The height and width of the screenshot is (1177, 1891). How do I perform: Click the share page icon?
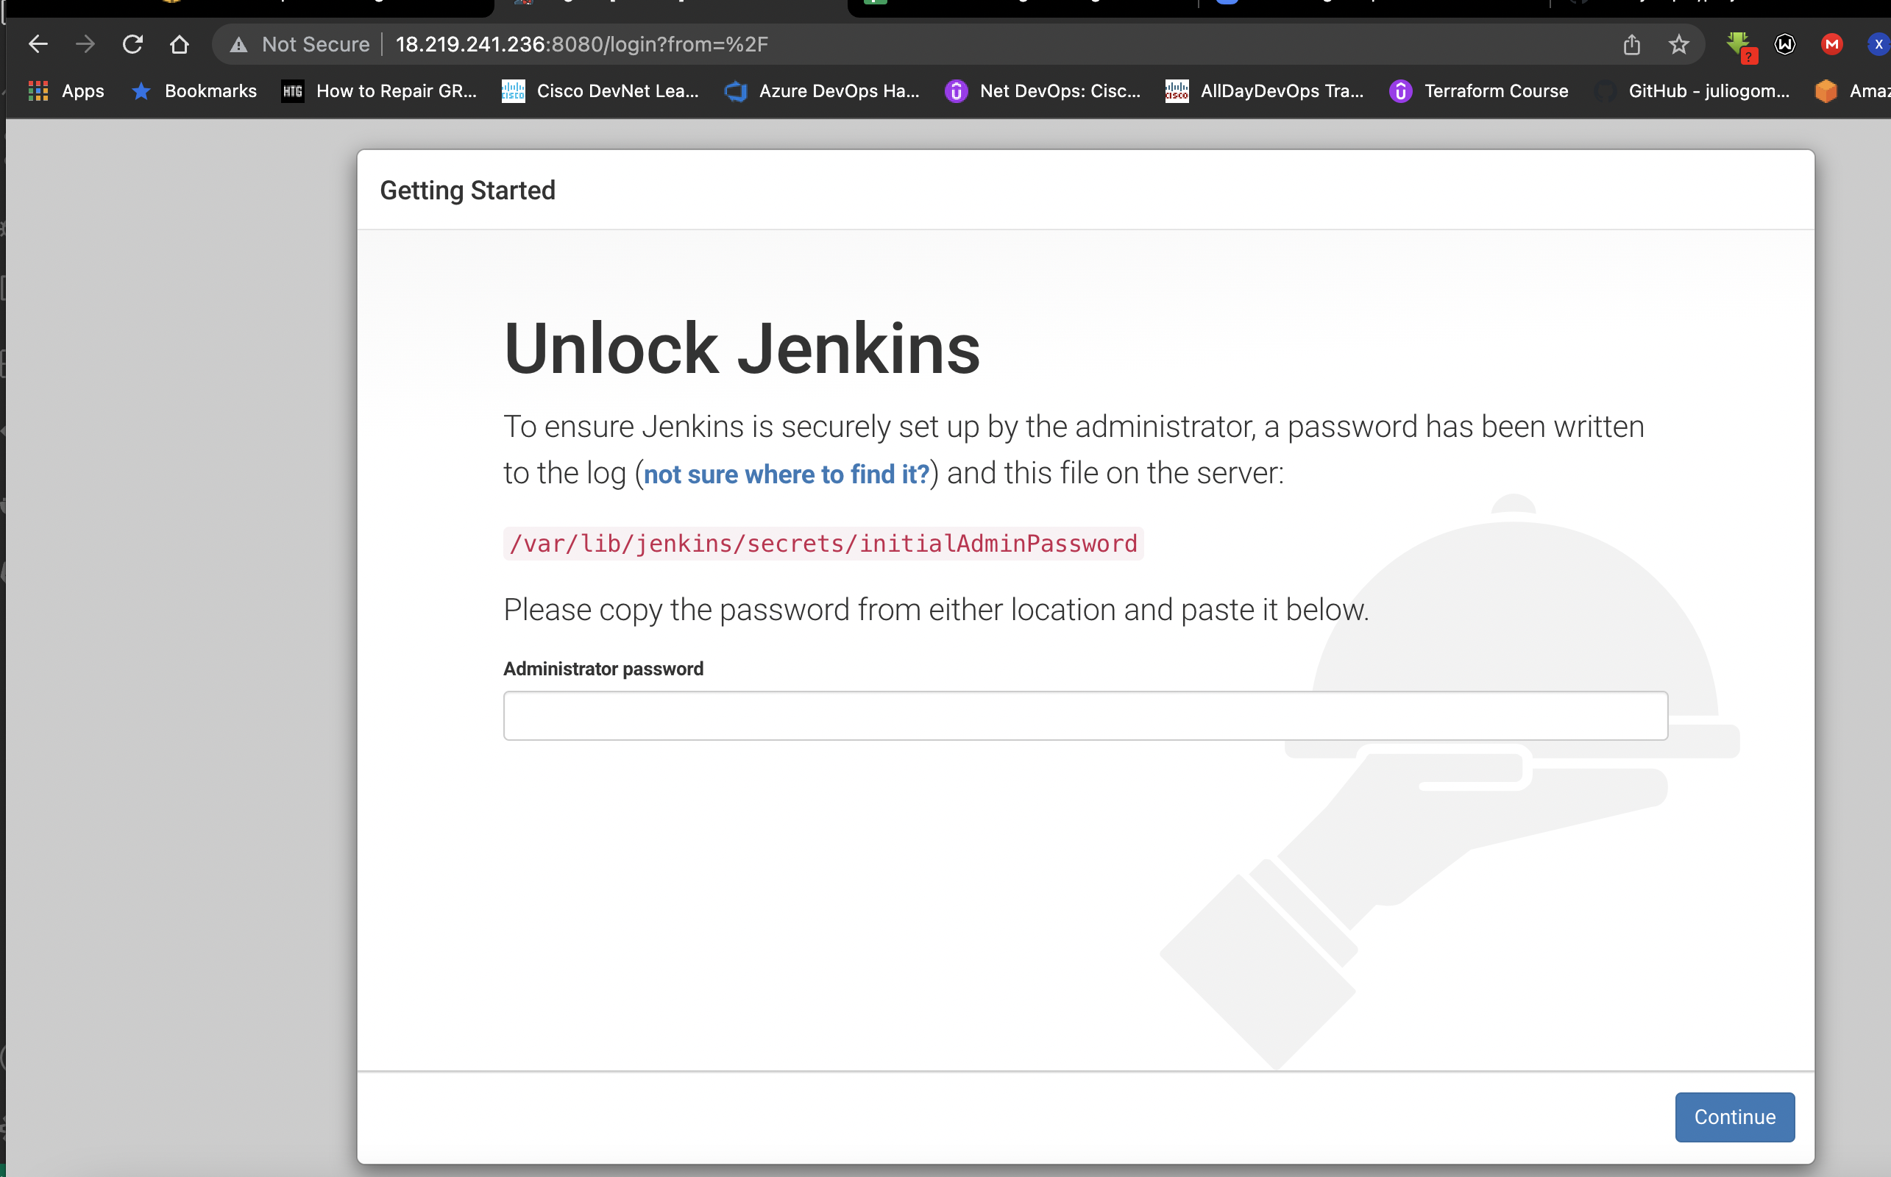(1632, 44)
